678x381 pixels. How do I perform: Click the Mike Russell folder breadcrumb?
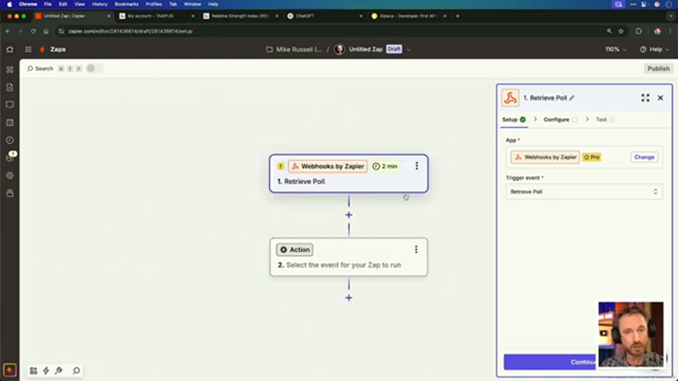coord(299,49)
